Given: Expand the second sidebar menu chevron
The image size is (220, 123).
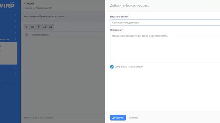Looking at the screenshot, I should click(16, 21).
